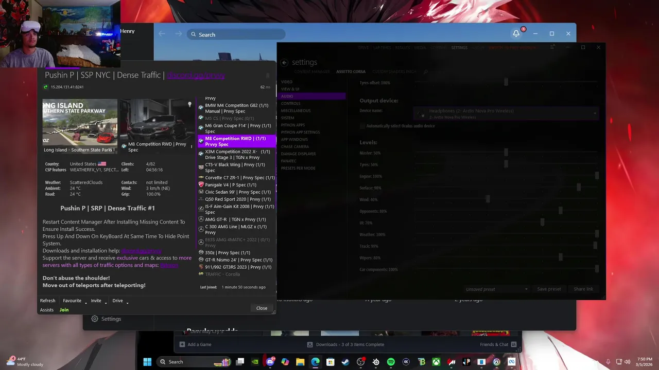Click the Save preset button
659x370 pixels.
(549, 289)
